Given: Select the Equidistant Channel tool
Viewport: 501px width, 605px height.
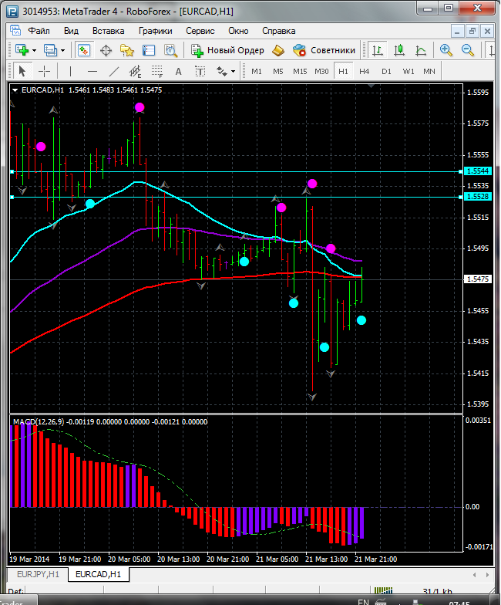Looking at the screenshot, I should tap(136, 71).
